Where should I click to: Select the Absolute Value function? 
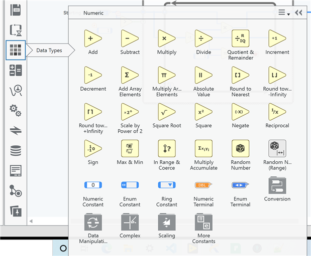pyautogui.click(x=203, y=75)
